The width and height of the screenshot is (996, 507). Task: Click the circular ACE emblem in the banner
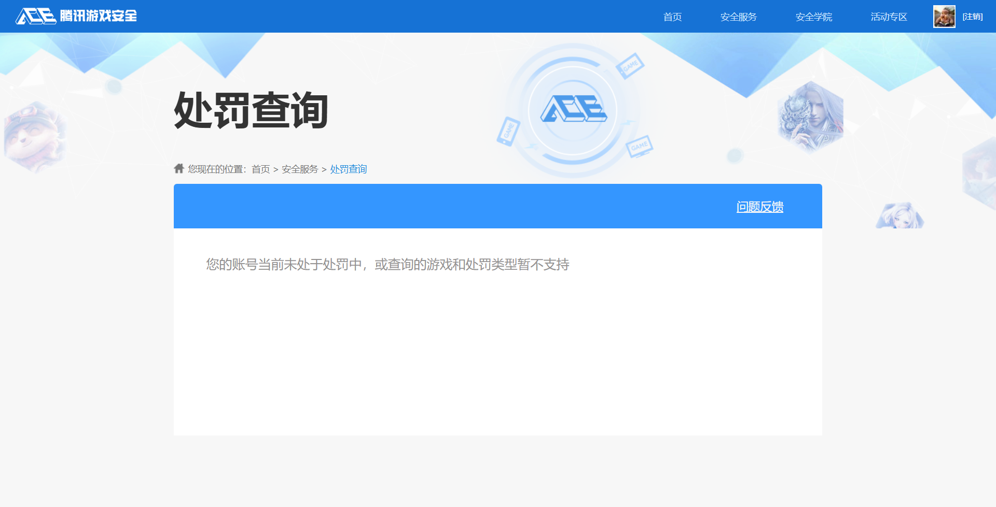(573, 110)
